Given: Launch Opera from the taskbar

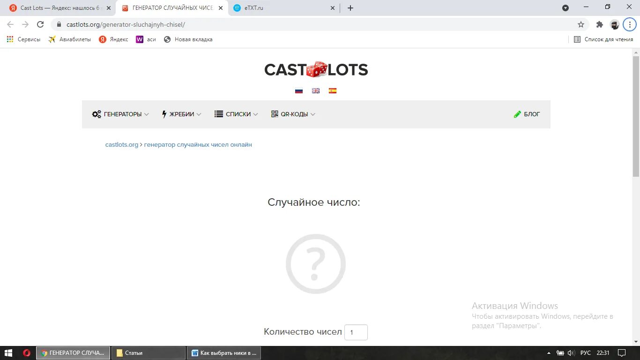Looking at the screenshot, I should click(27, 353).
